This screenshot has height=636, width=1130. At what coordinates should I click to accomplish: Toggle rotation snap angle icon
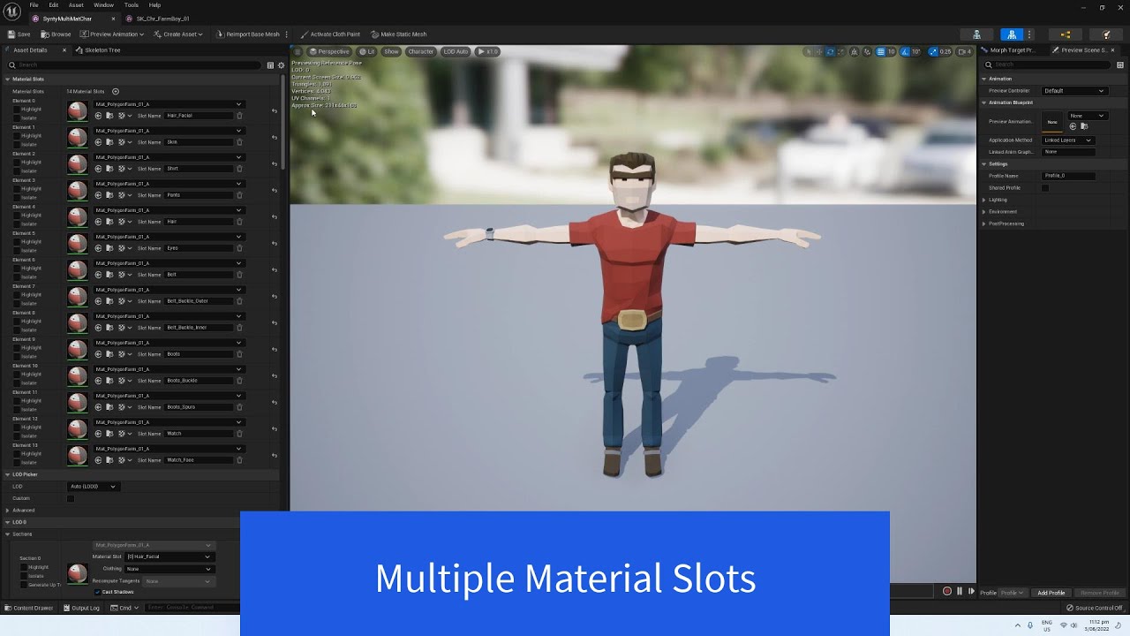click(905, 51)
